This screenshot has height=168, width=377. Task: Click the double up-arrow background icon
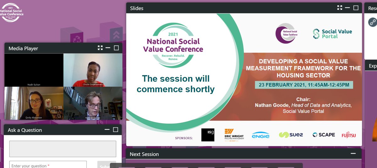(116, 34)
